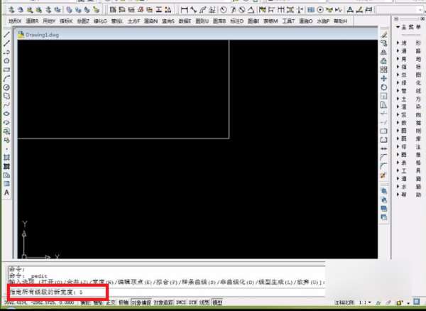426x311 pixels.
Task: Select the Multiline Text A tool
Action: coord(6,192)
